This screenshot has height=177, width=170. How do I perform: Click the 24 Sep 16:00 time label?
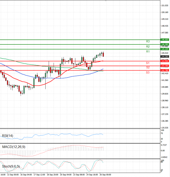(x=92, y=175)
